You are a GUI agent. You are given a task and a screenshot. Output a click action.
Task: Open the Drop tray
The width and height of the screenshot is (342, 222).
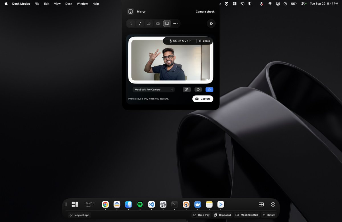pyautogui.click(x=201, y=215)
